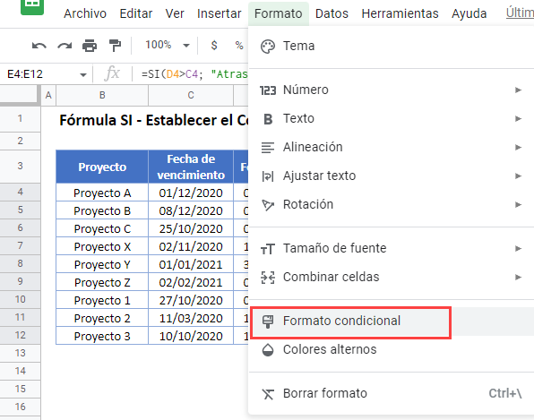Click the Formato condicional paint icon

point(268,321)
